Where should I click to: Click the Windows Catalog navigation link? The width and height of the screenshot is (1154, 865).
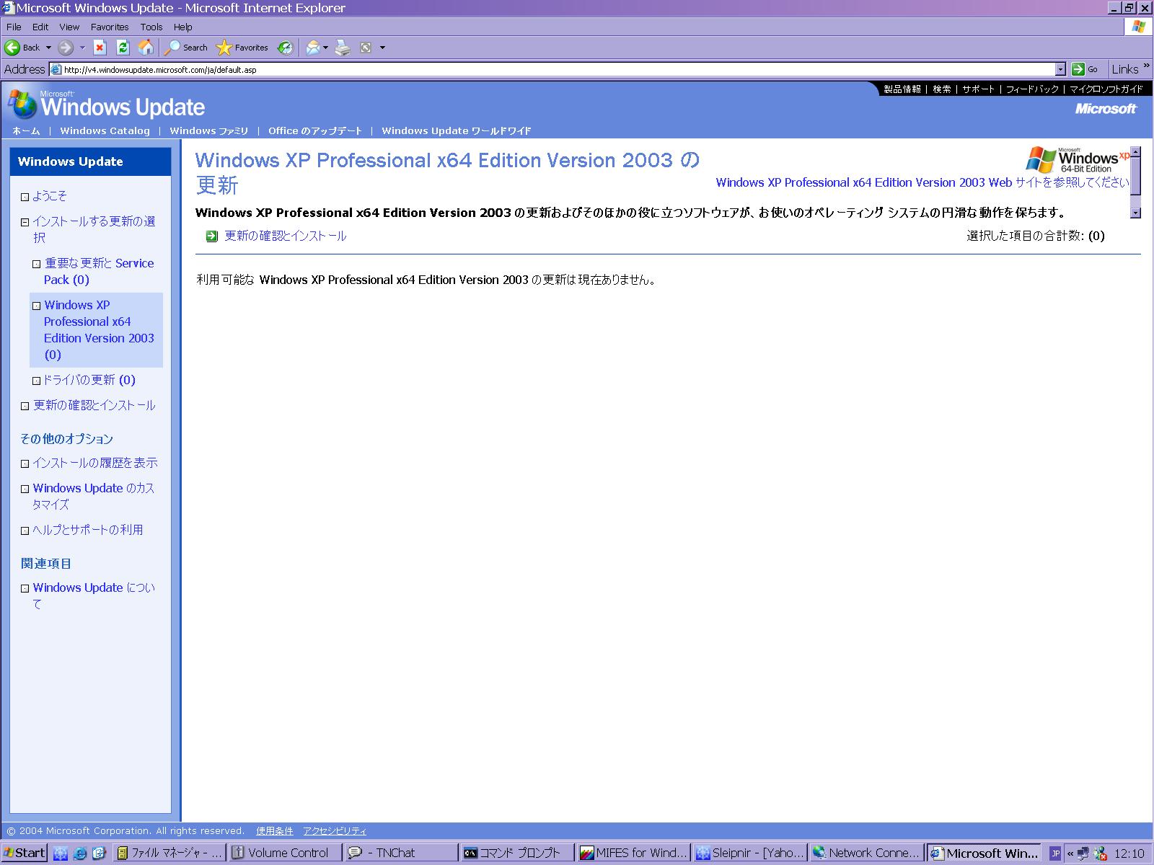point(105,130)
